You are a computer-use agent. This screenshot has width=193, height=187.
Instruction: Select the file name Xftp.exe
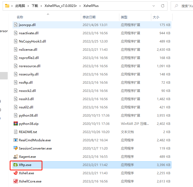[x=25, y=165]
